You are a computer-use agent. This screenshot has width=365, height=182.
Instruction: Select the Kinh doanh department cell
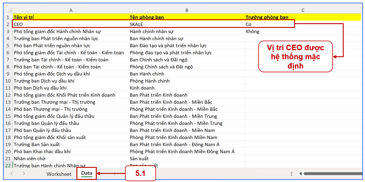pyautogui.click(x=187, y=88)
